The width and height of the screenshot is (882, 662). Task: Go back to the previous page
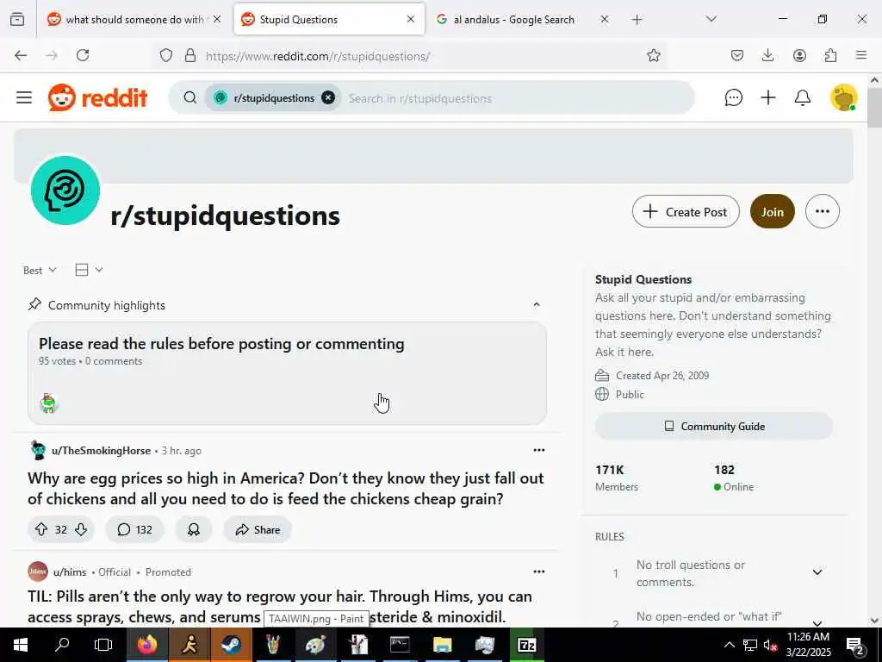(21, 55)
